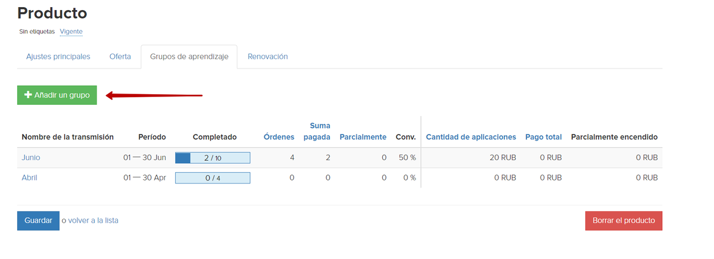Sort by Cantidad de aplicaciones header

(470, 137)
